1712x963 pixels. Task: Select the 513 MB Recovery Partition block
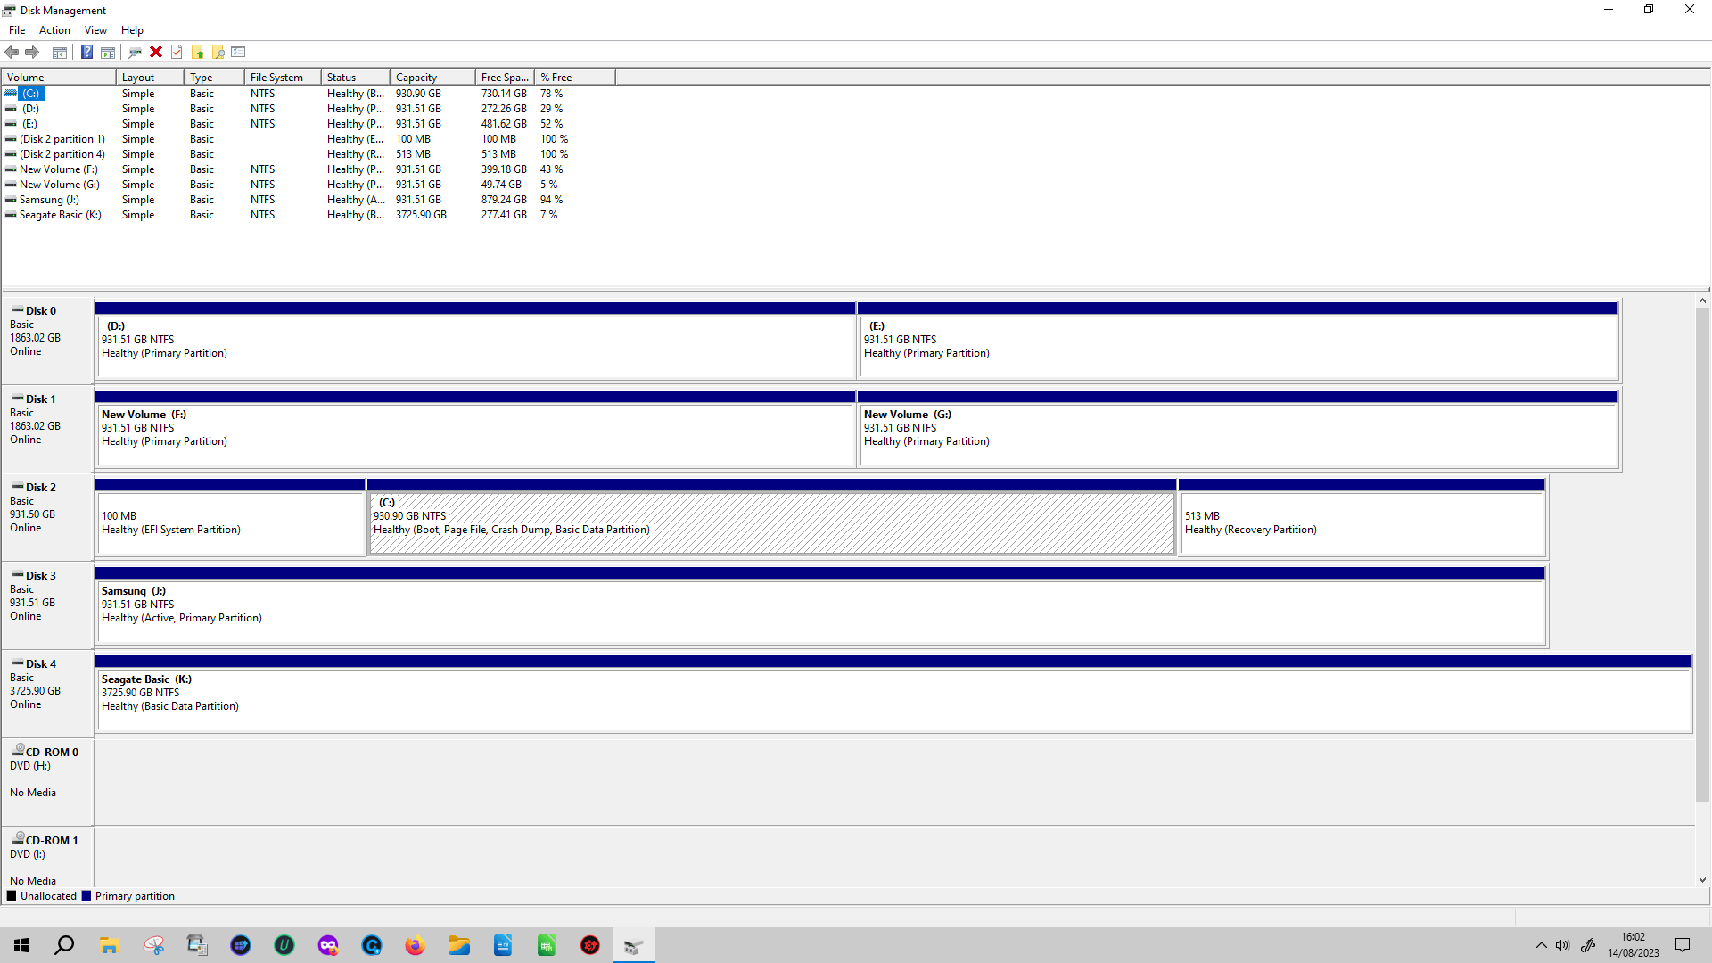(1361, 523)
